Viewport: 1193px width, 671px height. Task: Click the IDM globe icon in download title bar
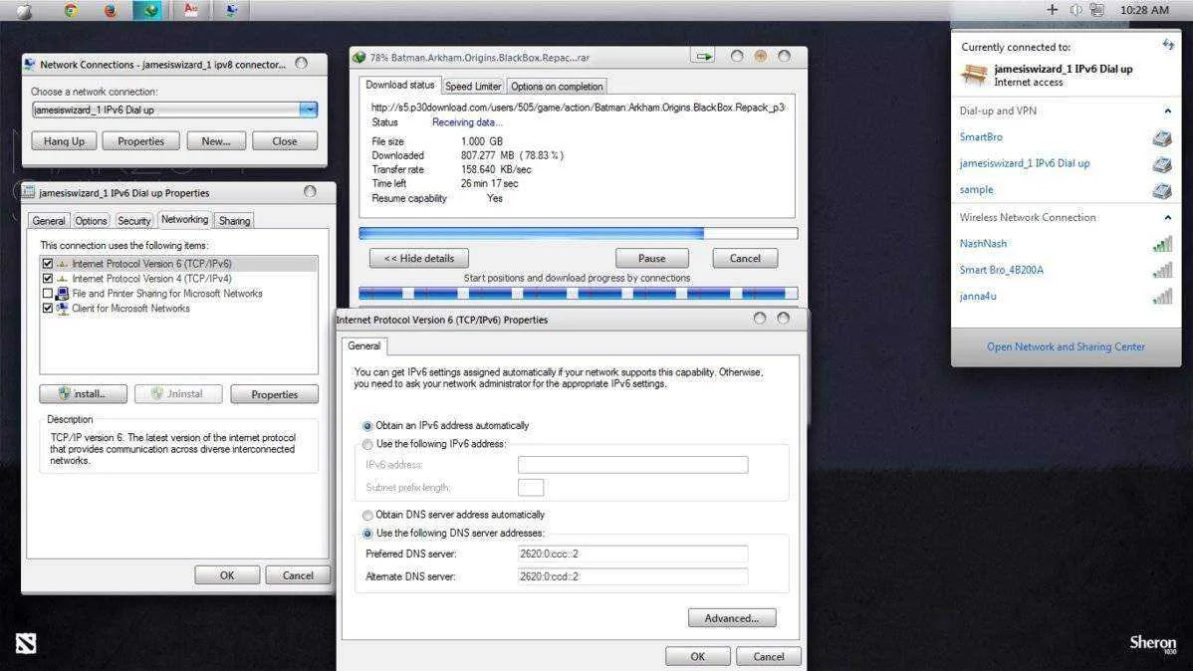click(358, 57)
